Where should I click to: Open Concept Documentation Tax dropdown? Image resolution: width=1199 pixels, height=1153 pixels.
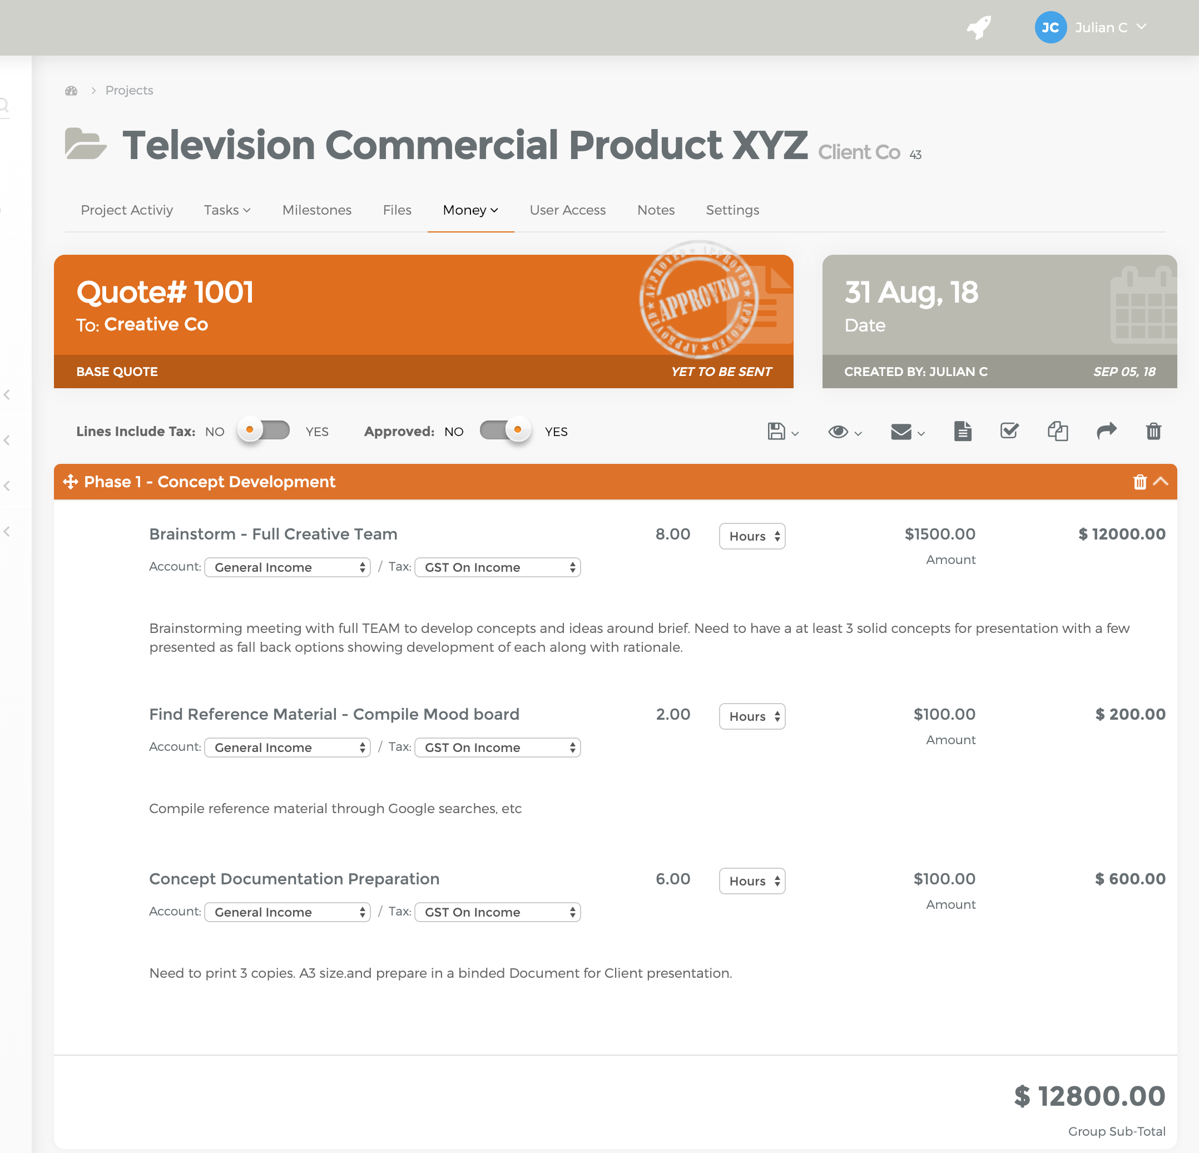[x=497, y=912]
